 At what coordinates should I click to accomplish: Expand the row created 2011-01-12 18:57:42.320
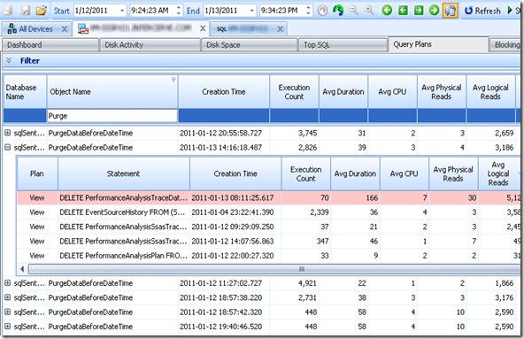click(7, 312)
